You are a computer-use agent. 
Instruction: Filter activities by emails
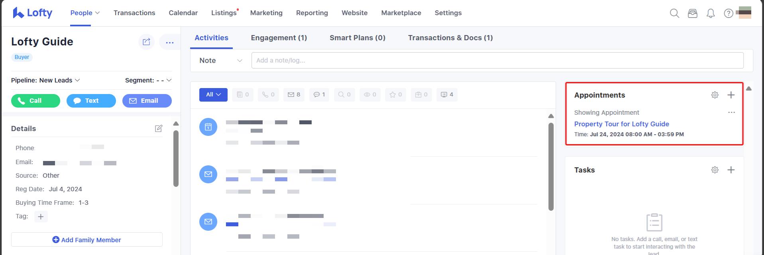coord(294,95)
